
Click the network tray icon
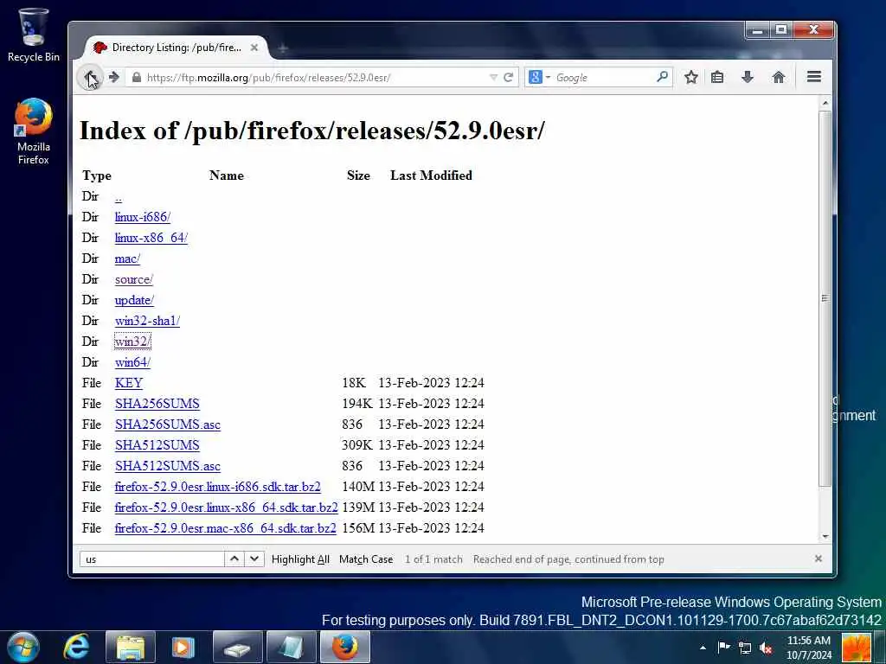click(x=745, y=648)
